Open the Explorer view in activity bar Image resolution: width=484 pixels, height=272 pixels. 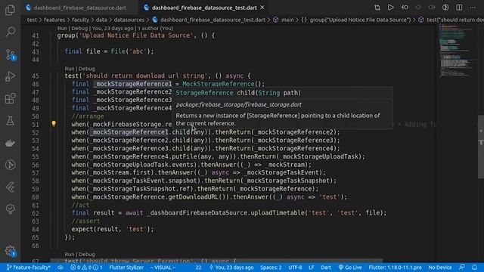pos(10,10)
